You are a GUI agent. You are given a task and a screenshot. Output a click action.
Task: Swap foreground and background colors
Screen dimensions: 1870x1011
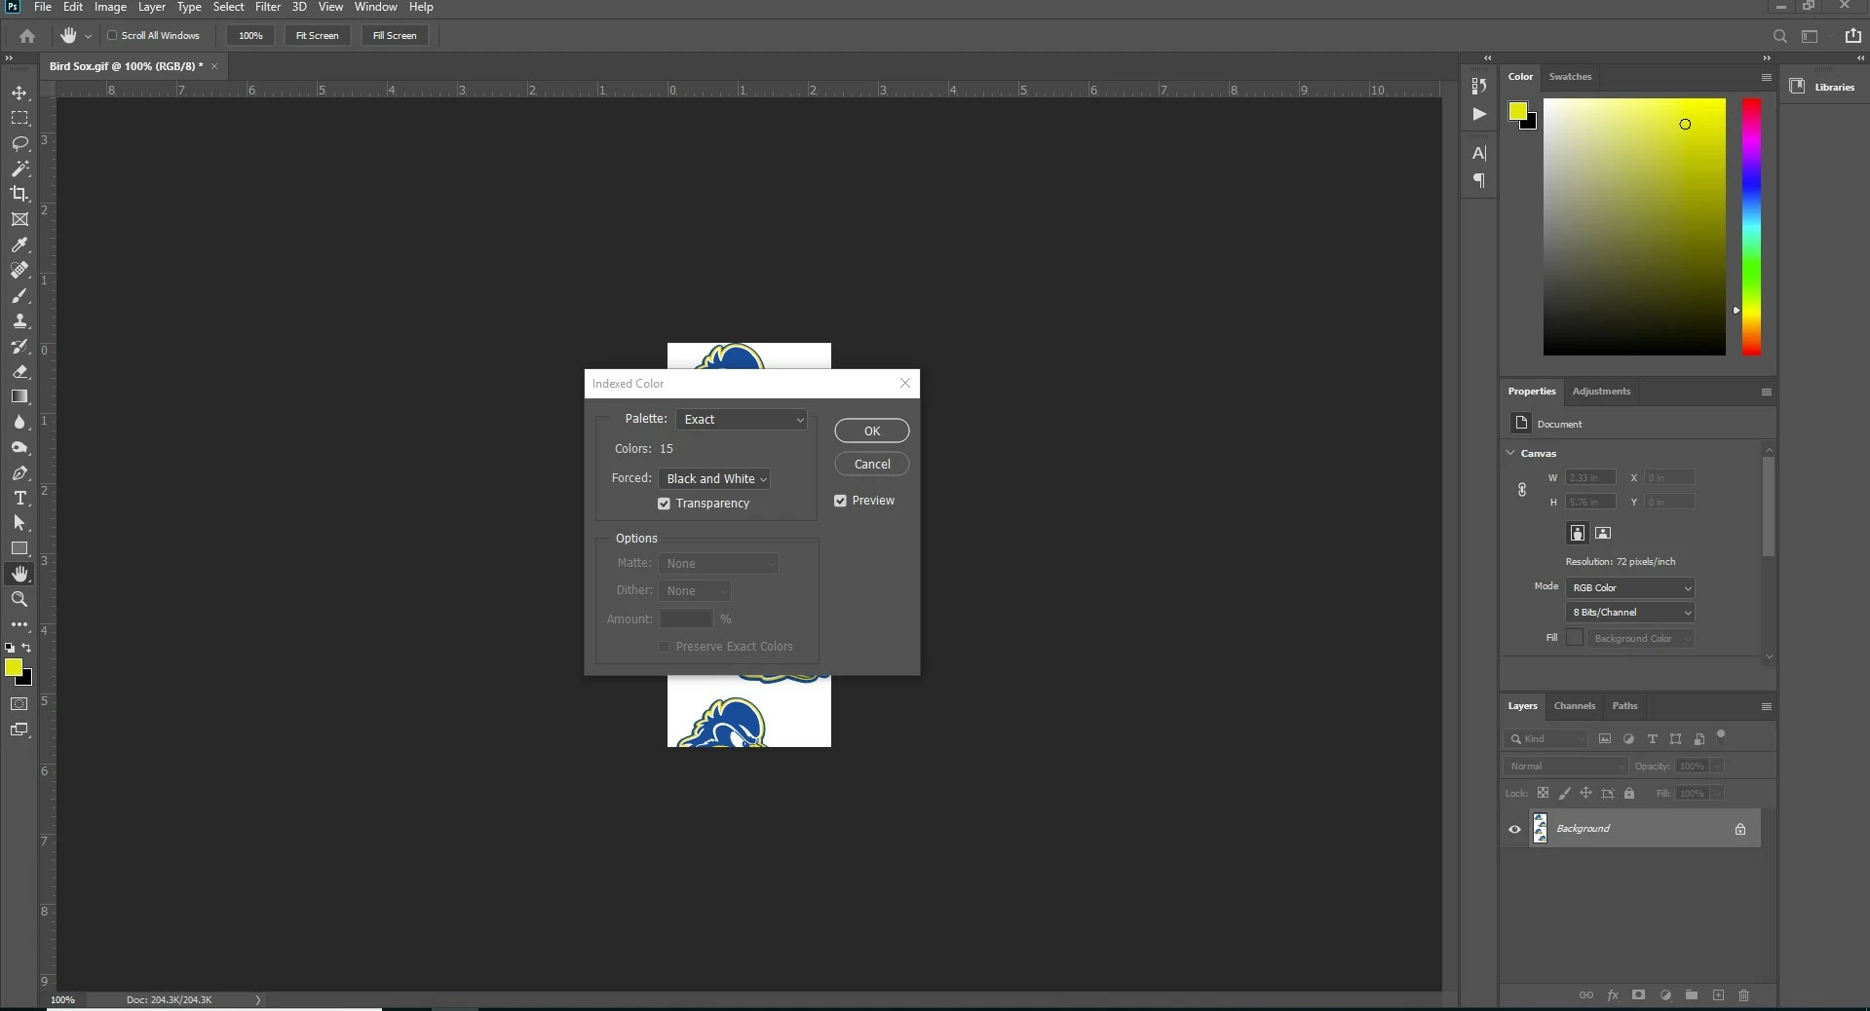[26, 648]
